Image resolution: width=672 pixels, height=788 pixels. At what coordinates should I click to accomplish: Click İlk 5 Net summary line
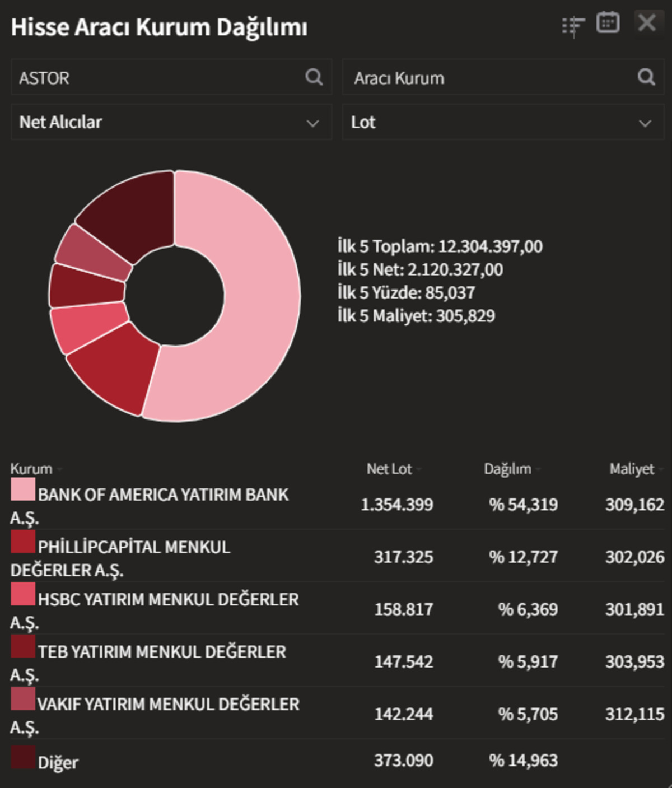(x=420, y=269)
